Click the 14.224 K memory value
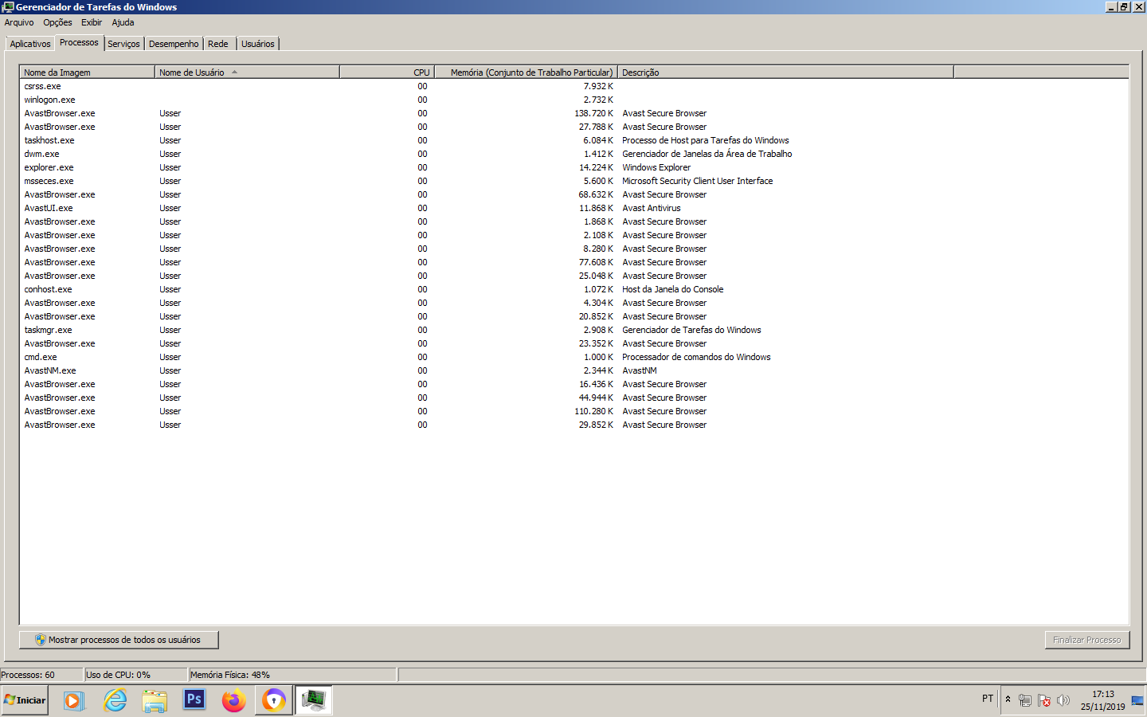Viewport: 1147px width, 717px height. tap(597, 167)
